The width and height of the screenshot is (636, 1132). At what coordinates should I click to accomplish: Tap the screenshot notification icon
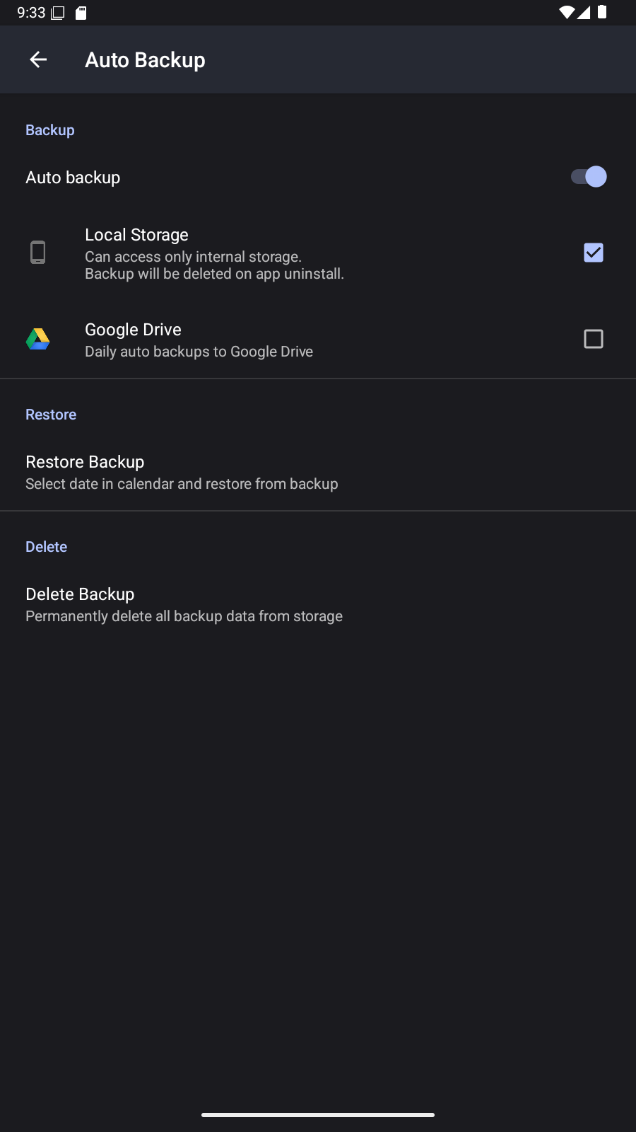[58, 13]
